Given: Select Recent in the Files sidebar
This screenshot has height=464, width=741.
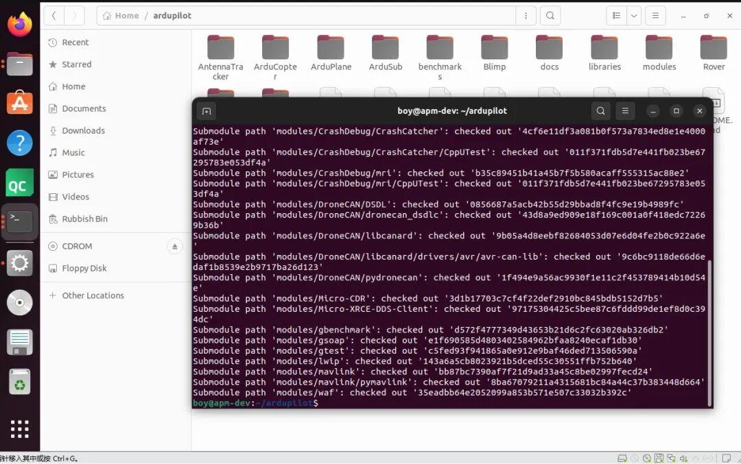Looking at the screenshot, I should click(x=116, y=42).
